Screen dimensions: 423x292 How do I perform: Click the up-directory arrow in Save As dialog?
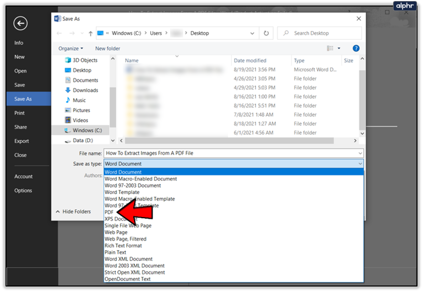(x=91, y=33)
